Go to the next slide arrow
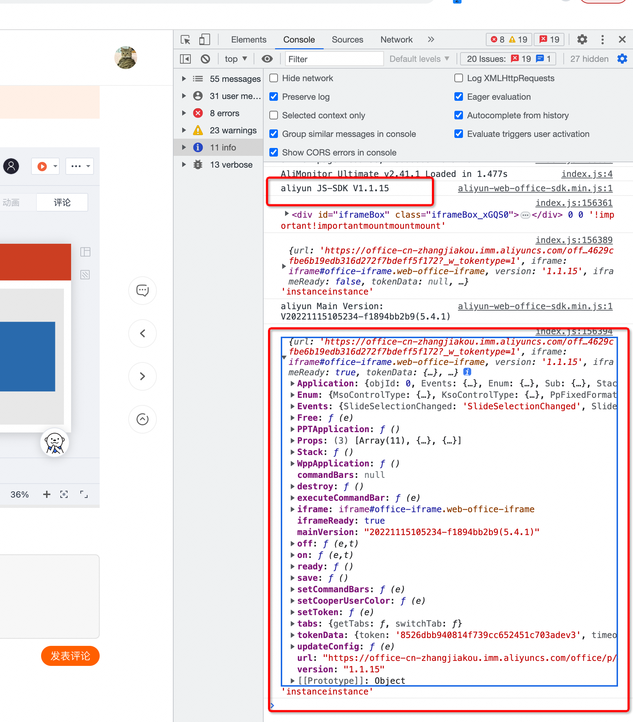This screenshot has width=633, height=722. pos(143,376)
